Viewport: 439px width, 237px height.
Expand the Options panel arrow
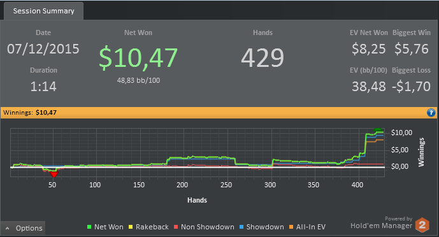[7, 228]
